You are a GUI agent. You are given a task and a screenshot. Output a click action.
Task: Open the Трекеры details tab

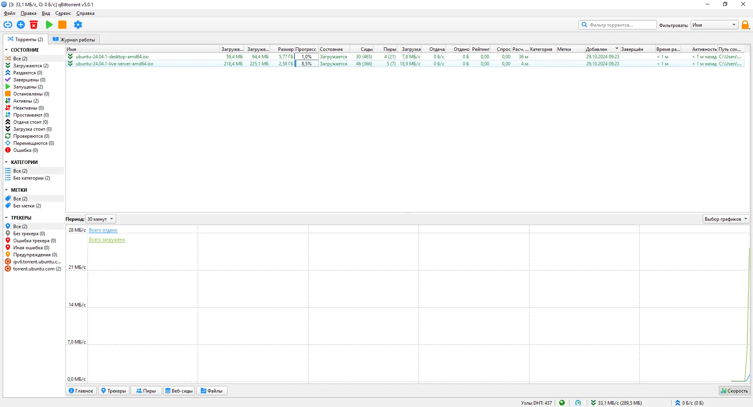coord(114,391)
